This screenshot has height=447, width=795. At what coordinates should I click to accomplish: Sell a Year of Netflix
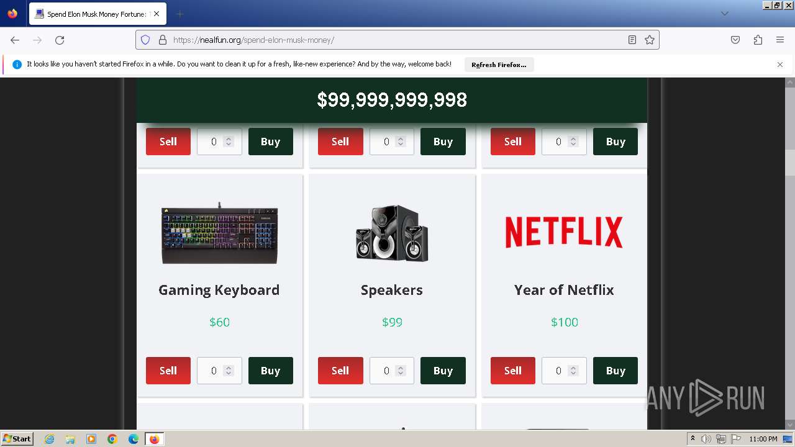513,371
